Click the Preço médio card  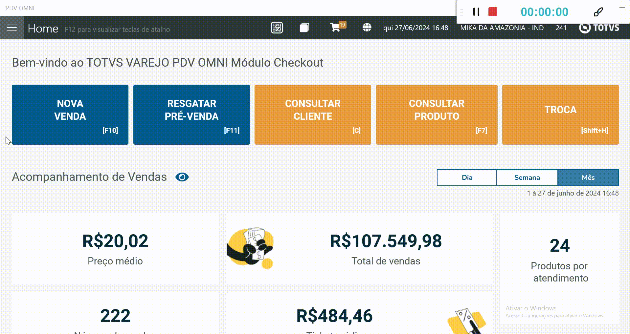coord(115,248)
